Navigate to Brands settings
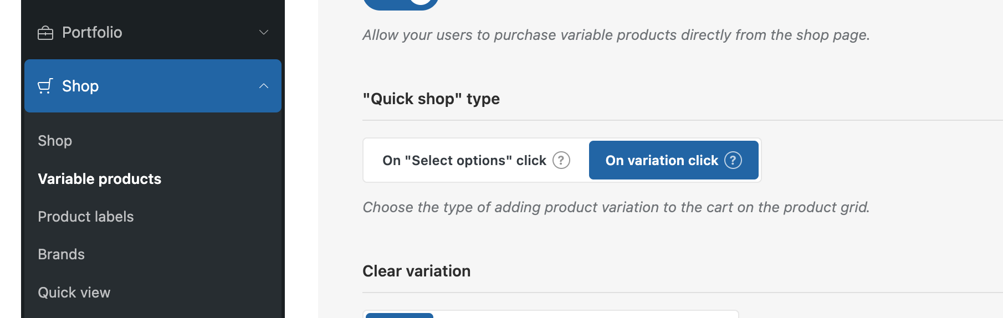 point(62,254)
